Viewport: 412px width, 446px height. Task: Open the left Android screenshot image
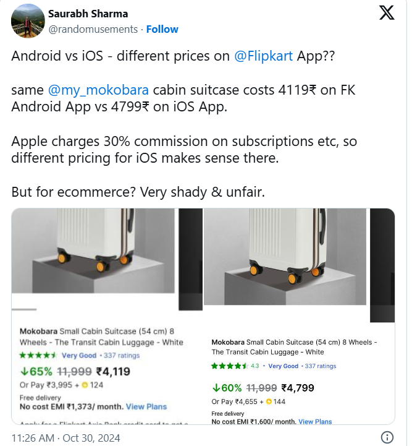coord(107,317)
